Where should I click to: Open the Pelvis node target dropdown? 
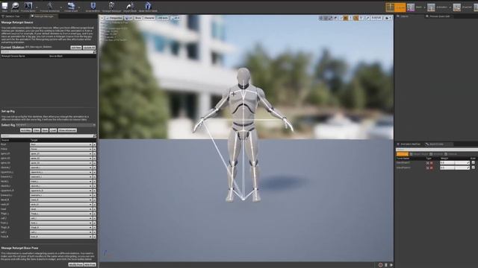[61, 149]
